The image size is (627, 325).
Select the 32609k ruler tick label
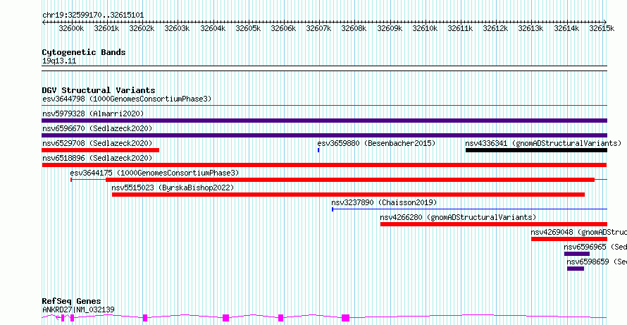[390, 28]
